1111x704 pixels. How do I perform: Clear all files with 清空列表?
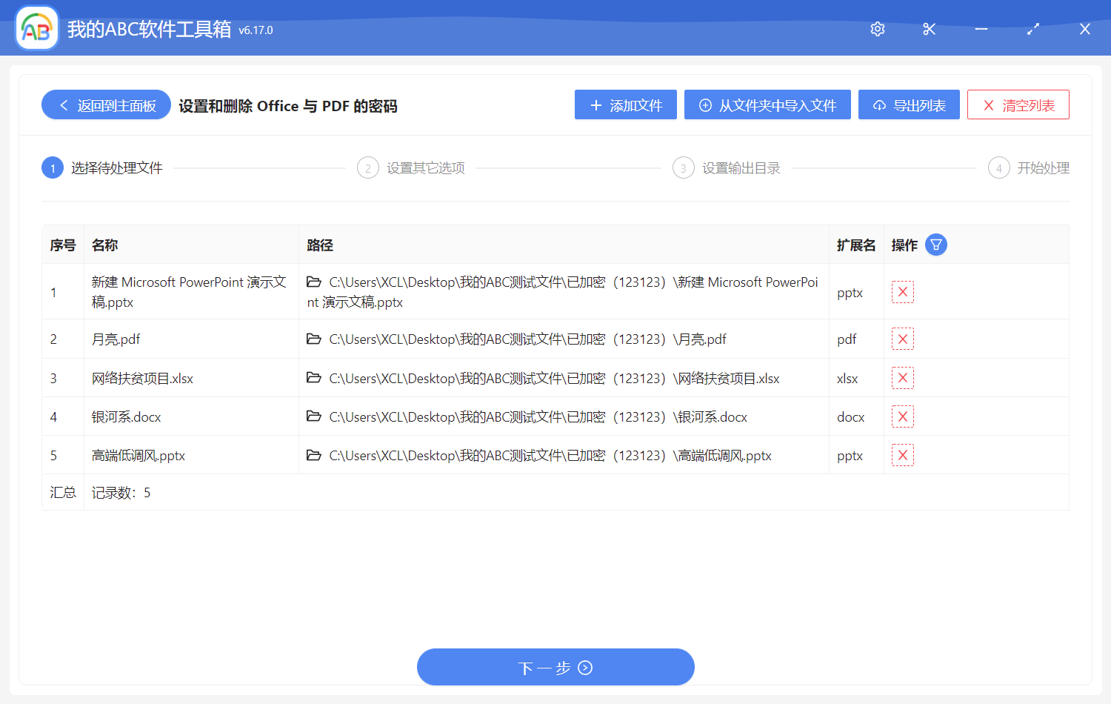pyautogui.click(x=1018, y=104)
